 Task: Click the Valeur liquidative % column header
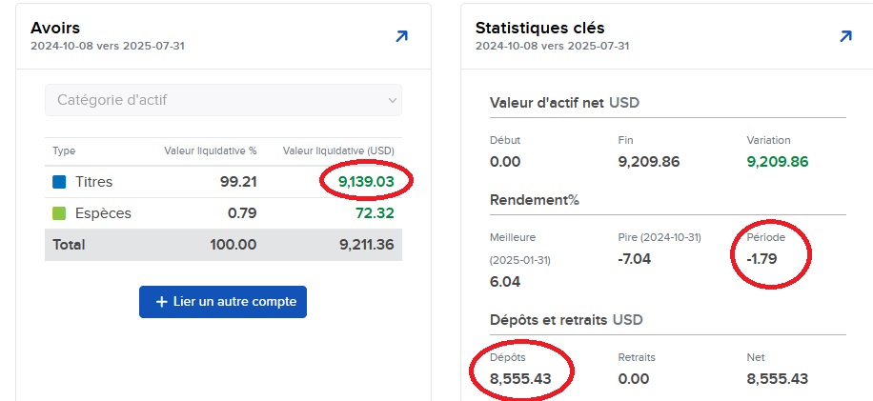(x=210, y=150)
